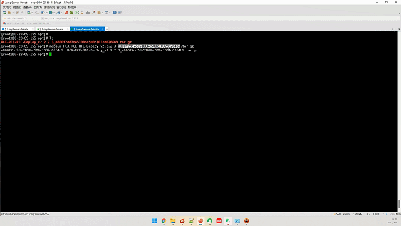Click the host address input field
The height and width of the screenshot is (226, 401).
coord(199,18)
